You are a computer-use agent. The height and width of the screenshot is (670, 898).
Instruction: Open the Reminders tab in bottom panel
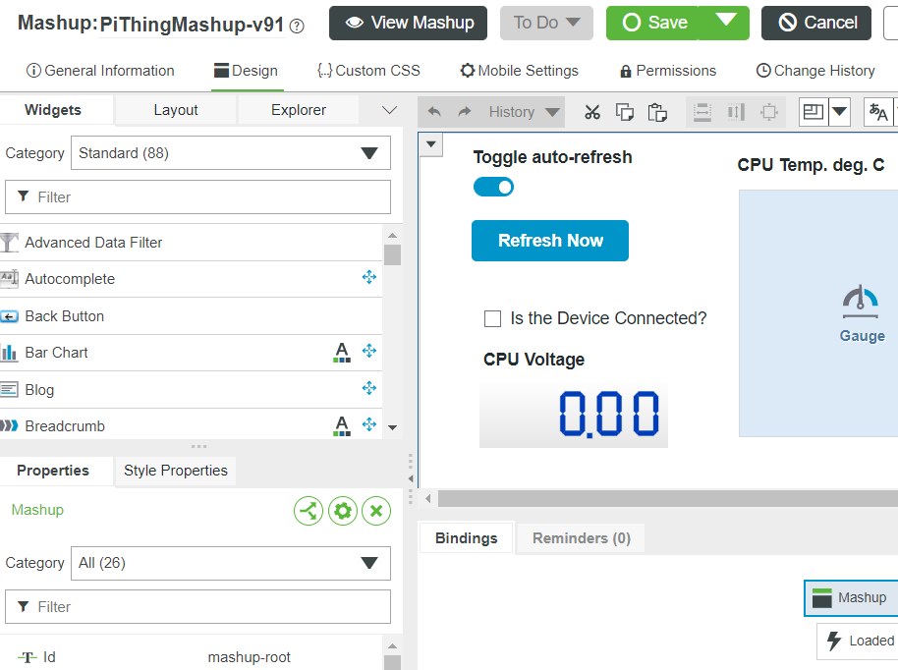[x=580, y=537]
